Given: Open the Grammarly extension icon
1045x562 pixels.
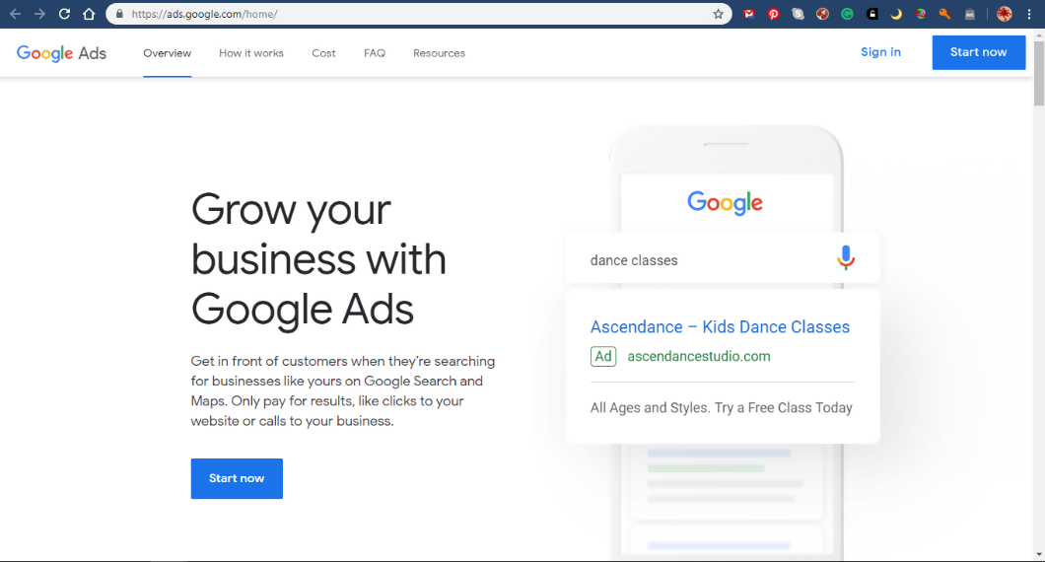Looking at the screenshot, I should pyautogui.click(x=847, y=14).
